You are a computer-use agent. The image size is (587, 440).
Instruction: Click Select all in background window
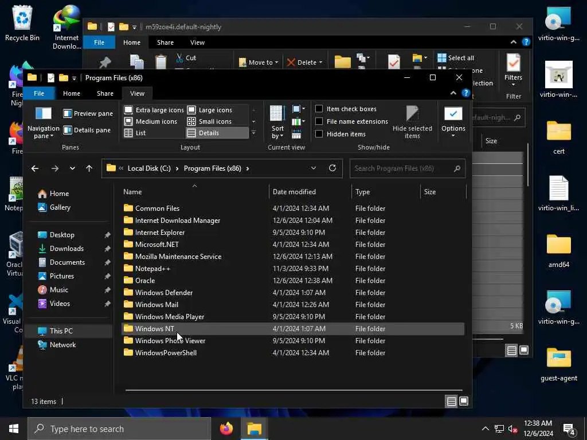click(x=456, y=58)
